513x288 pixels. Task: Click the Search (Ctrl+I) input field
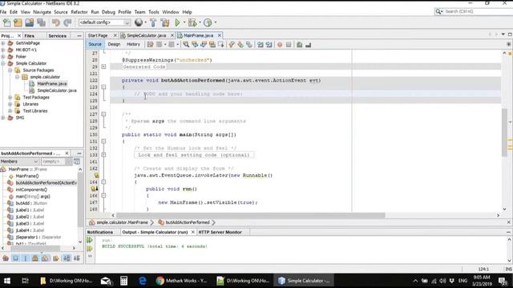(478, 11)
